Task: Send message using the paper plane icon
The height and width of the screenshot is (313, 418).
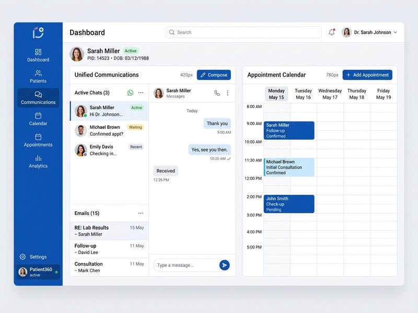Action: click(x=224, y=265)
